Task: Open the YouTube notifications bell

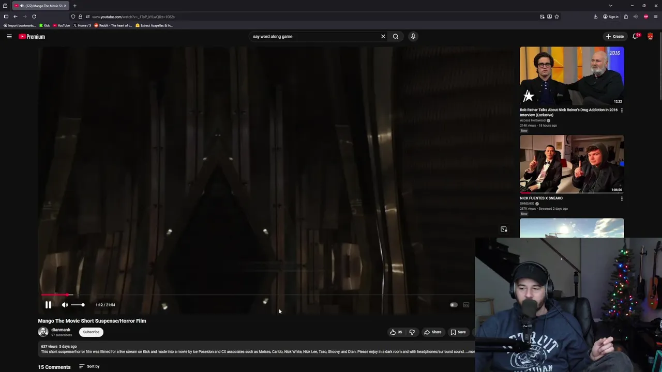Action: tap(636, 37)
